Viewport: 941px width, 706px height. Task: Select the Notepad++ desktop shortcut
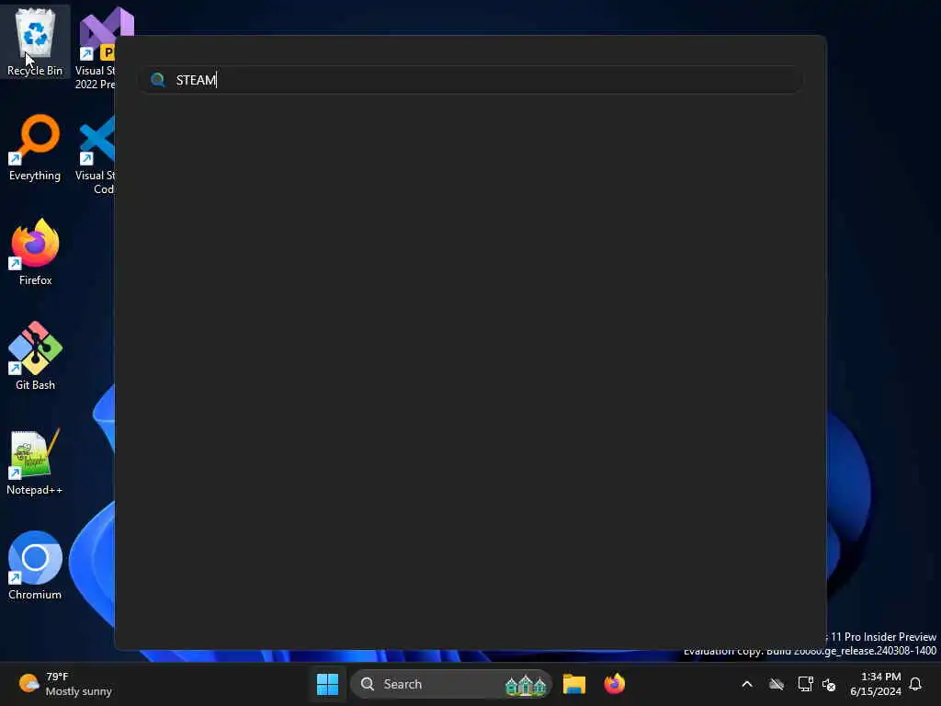pos(35,461)
